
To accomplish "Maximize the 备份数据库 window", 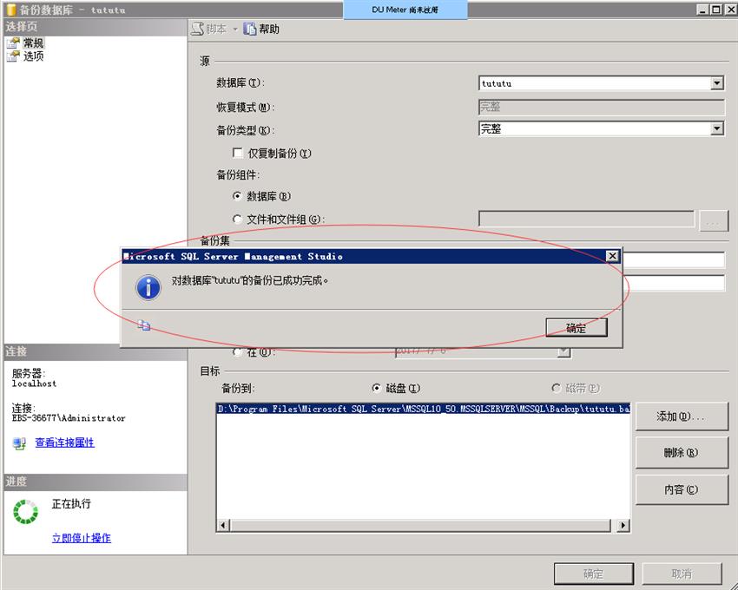I will [716, 10].
